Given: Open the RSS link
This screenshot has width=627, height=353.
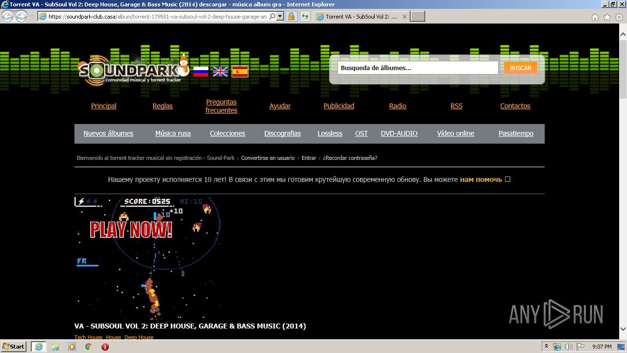Looking at the screenshot, I should pos(457,106).
